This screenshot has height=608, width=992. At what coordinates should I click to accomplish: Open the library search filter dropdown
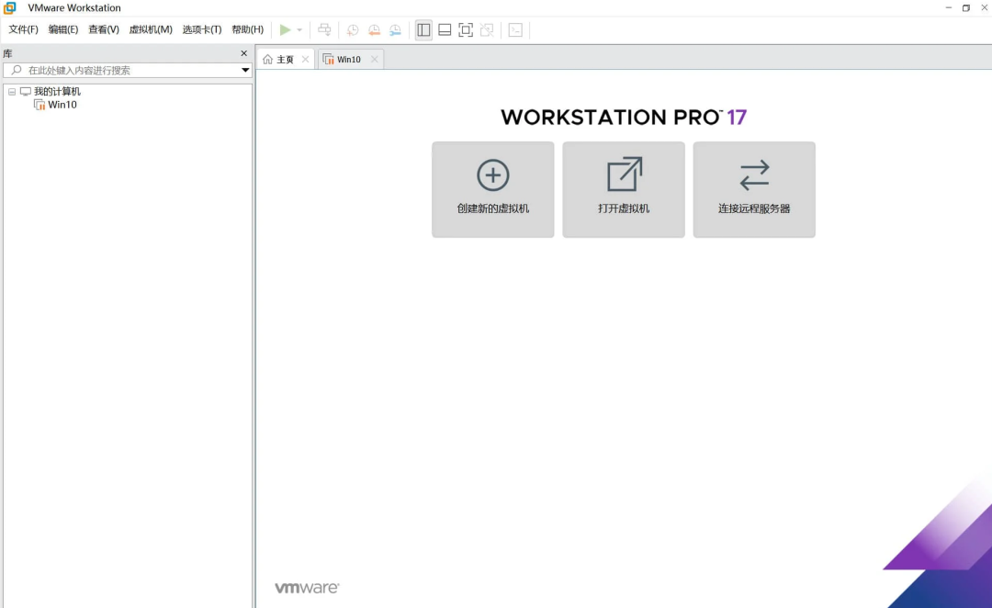245,71
